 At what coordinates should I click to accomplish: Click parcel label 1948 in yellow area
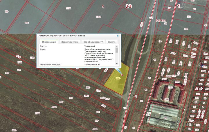pos(118,78)
